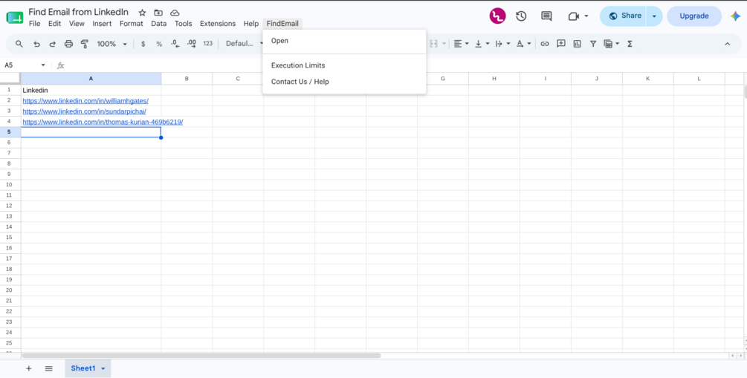Image resolution: width=747 pixels, height=378 pixels.
Task: Click the redo arrow
Action: (x=53, y=44)
